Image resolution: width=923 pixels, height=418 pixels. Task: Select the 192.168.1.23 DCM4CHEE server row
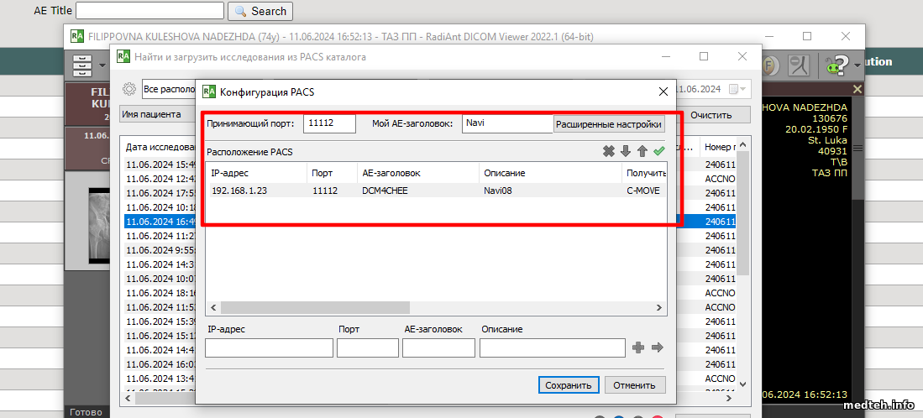coord(420,191)
